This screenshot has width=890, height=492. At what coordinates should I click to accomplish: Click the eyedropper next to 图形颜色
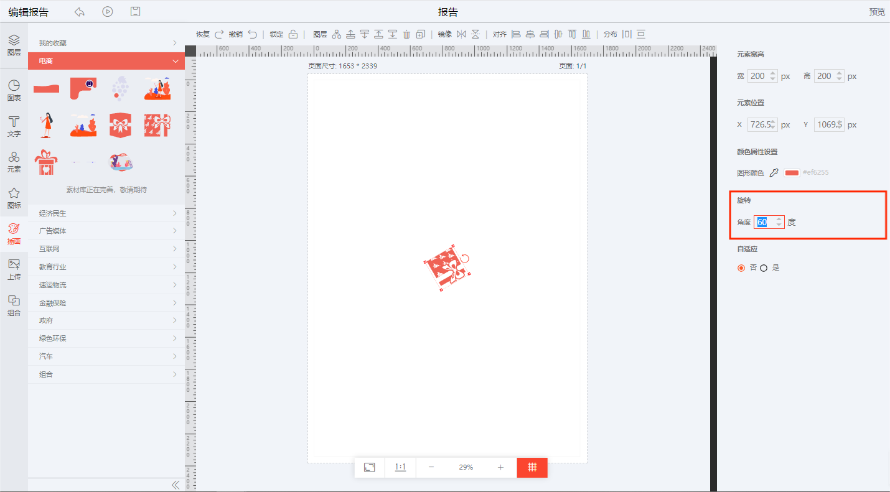774,173
